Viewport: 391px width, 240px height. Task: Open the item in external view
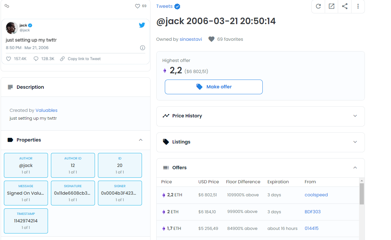[331, 6]
